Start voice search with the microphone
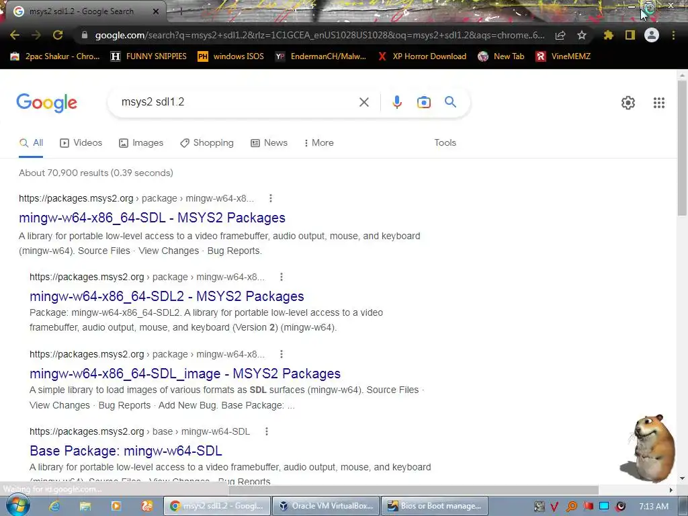Image resolution: width=688 pixels, height=516 pixels. point(396,102)
